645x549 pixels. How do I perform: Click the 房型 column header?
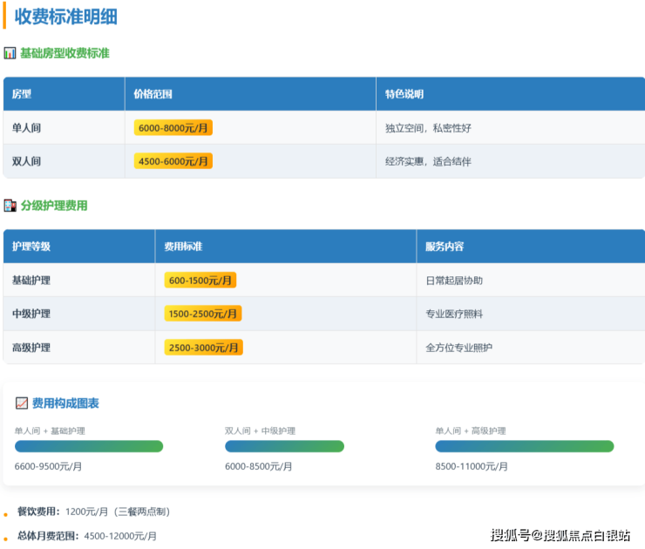[22, 94]
